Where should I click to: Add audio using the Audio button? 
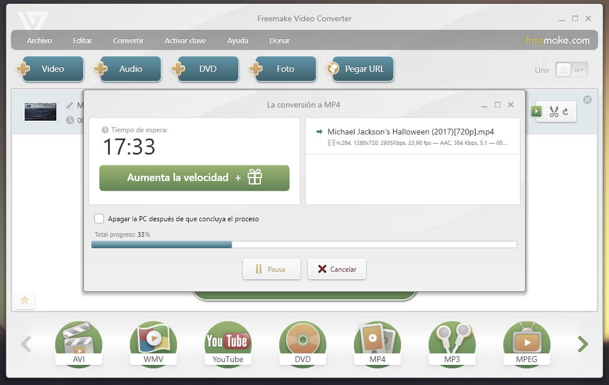point(130,69)
